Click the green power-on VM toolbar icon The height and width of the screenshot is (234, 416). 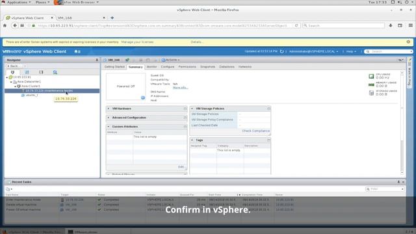127,60
